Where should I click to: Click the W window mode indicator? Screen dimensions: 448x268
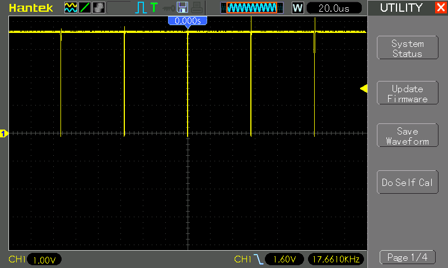[x=297, y=8]
